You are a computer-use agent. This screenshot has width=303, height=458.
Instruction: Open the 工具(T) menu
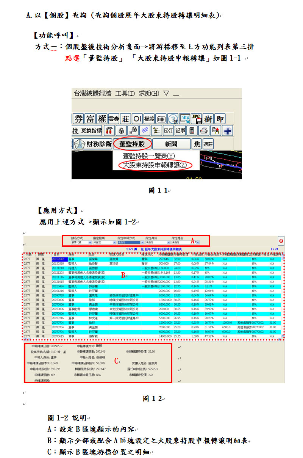pyautogui.click(x=125, y=94)
